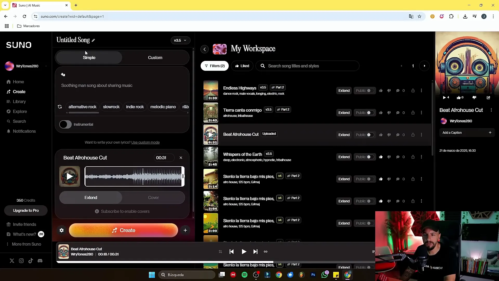
Task: Dislike the Tierra canta conmigo song
Action: point(389,113)
